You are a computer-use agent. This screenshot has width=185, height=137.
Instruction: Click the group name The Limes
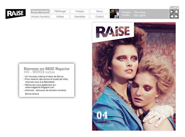coord(139,12)
